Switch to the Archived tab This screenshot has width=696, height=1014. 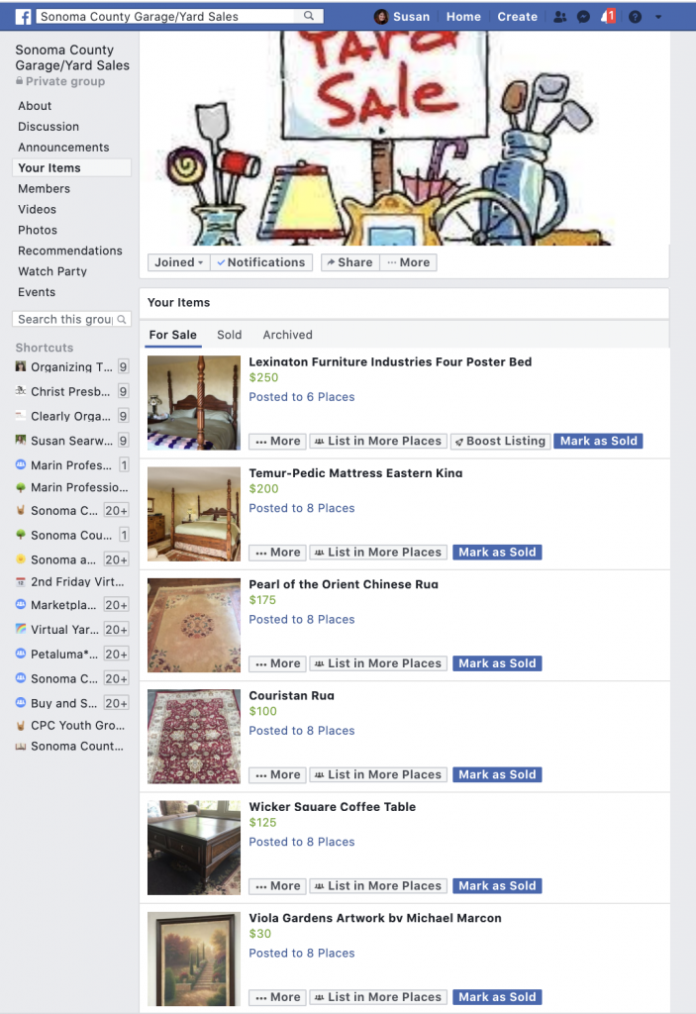click(287, 335)
